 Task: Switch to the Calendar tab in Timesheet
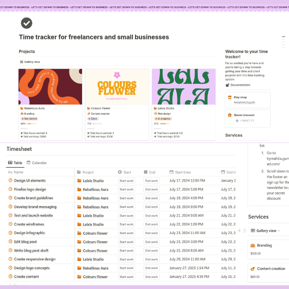click(37, 163)
